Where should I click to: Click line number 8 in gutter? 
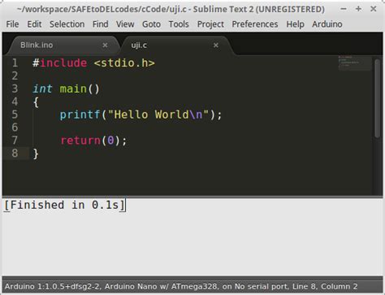[15, 153]
